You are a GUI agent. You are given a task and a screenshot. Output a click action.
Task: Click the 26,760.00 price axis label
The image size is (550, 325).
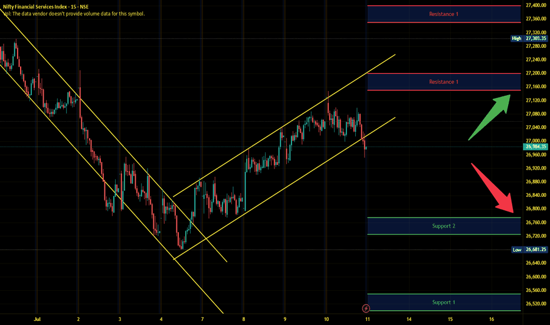point(536,222)
